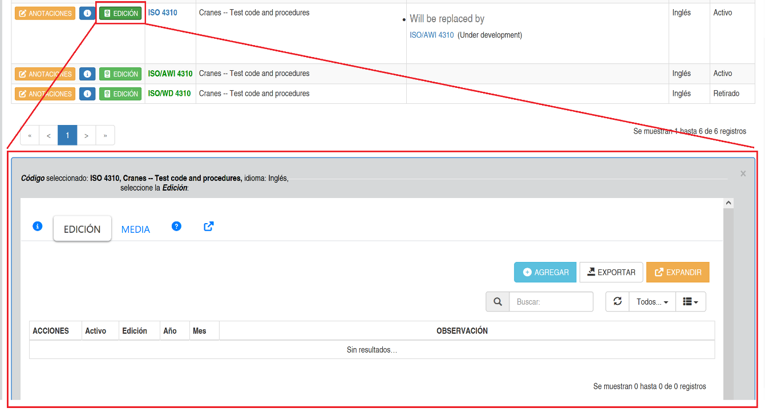Click info icon in ISO/AWI 4310 row
Viewport: 769px width, 416px height.
pyautogui.click(x=87, y=74)
